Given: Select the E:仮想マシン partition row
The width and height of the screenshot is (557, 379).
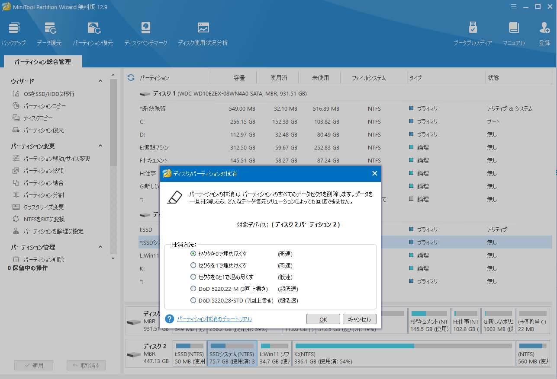Looking at the screenshot, I should (345, 148).
